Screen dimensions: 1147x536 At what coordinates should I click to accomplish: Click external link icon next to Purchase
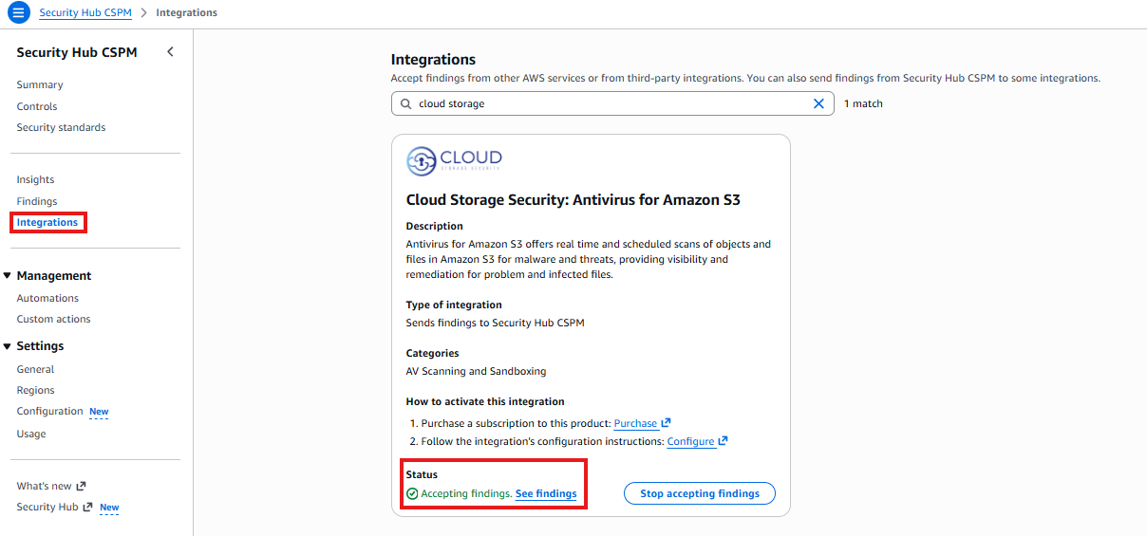(666, 423)
